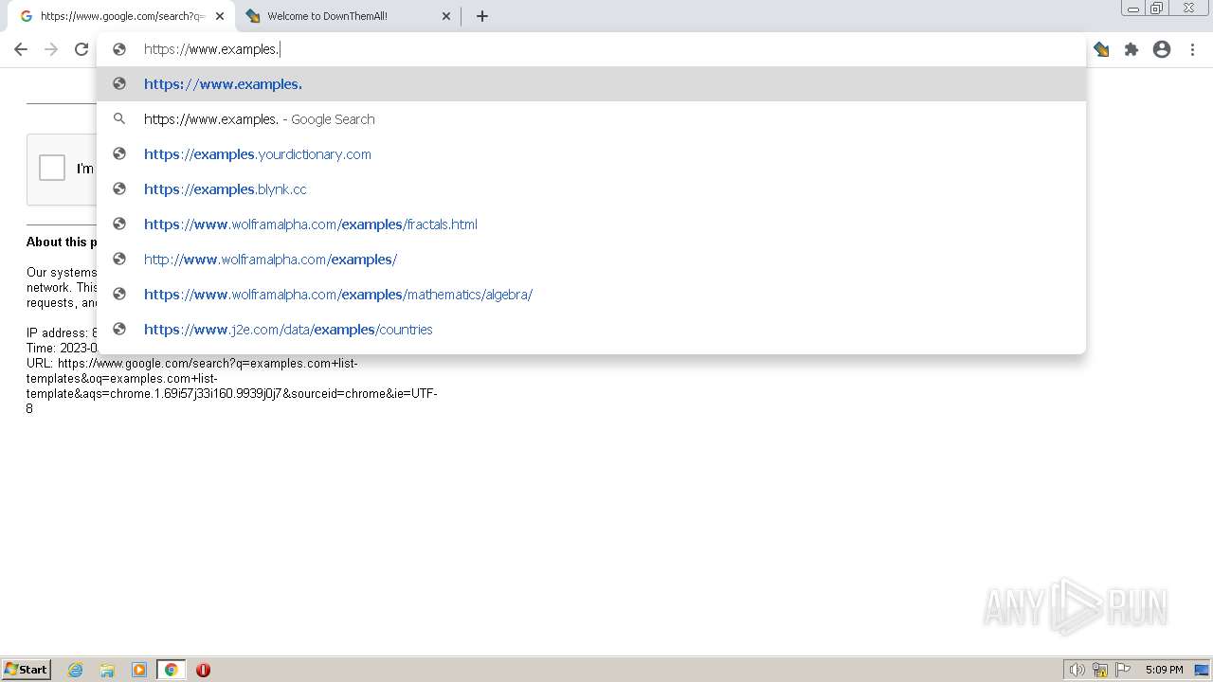
Task: Select wolframalpha fractals.html suggestion
Action: pos(591,224)
